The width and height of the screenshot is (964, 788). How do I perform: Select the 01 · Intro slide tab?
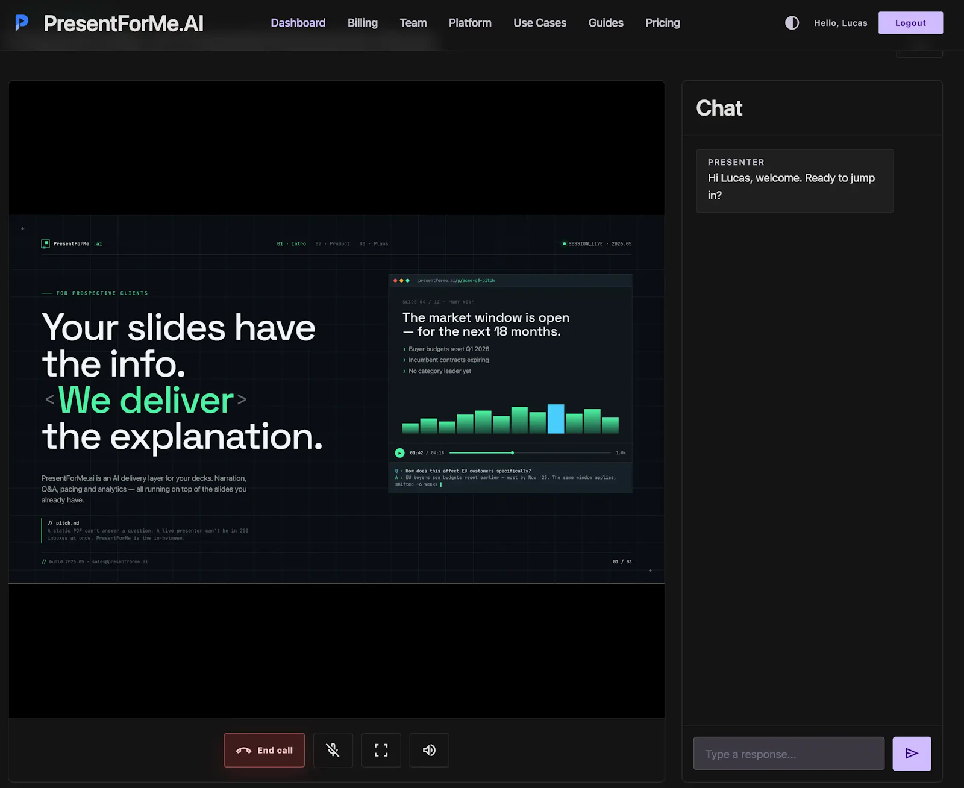291,244
